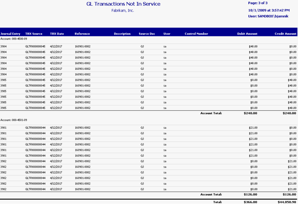The height and width of the screenshot is (204, 298).
Task: Select the Source Doc column header
Action: [x=147, y=34]
